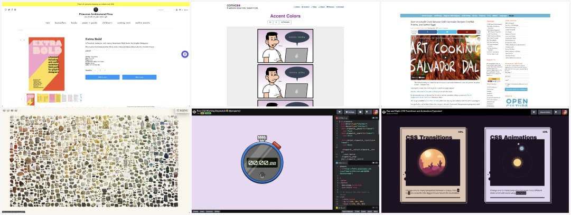Click the Random comic button under Accent Colors
This screenshot has height=215, width=571.
pyautogui.click(x=285, y=22)
